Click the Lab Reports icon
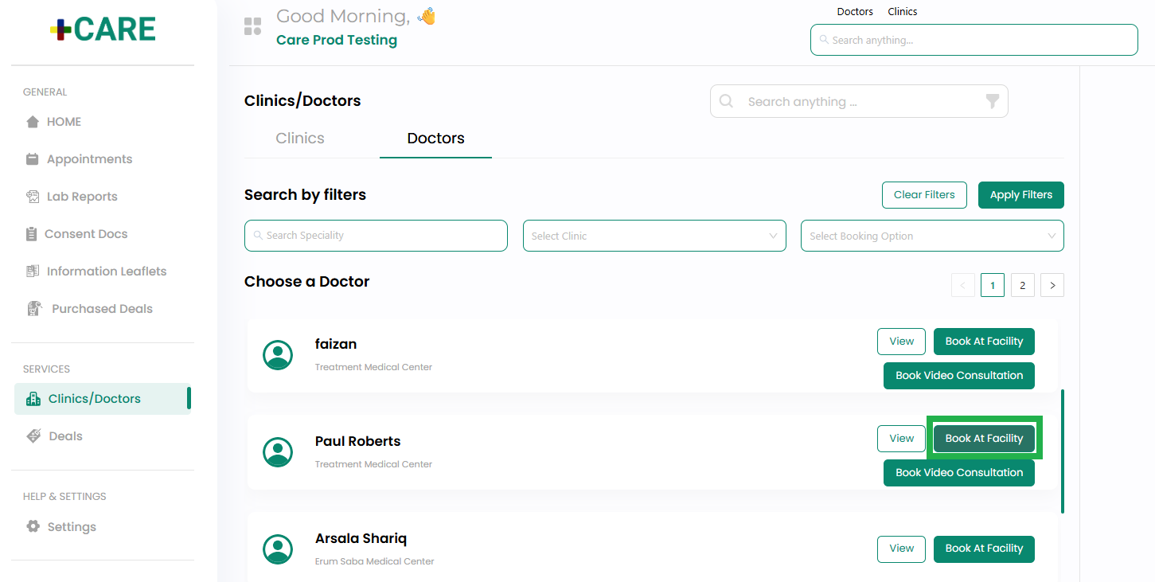The image size is (1155, 582). pyautogui.click(x=33, y=197)
